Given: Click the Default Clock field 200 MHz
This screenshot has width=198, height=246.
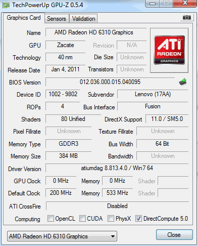Looking at the screenshot, I should [61, 193].
